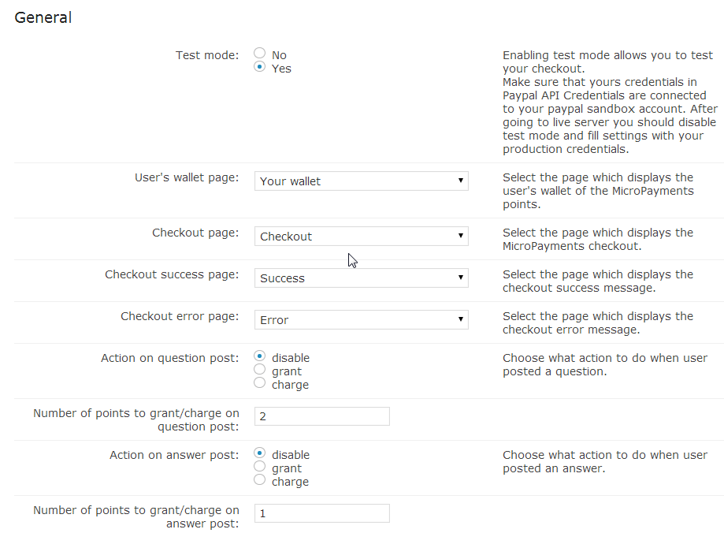Choose grant for action on question post
Viewport: 724px width, 533px height.
260,371
